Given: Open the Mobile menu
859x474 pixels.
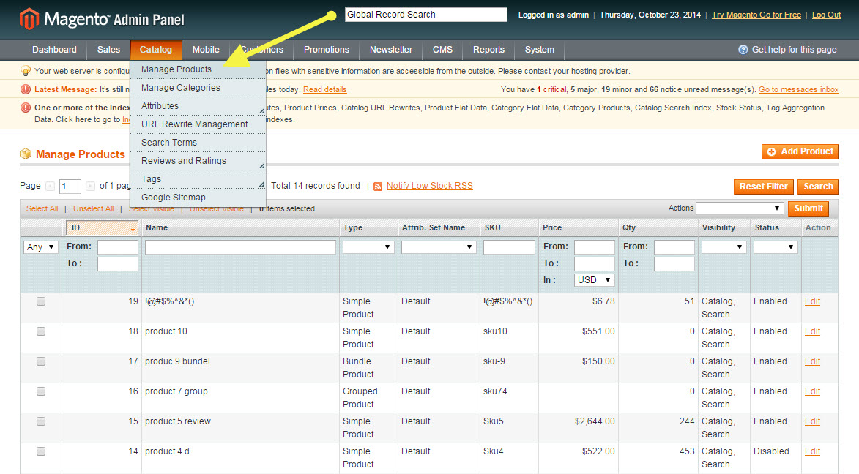Looking at the screenshot, I should [206, 50].
